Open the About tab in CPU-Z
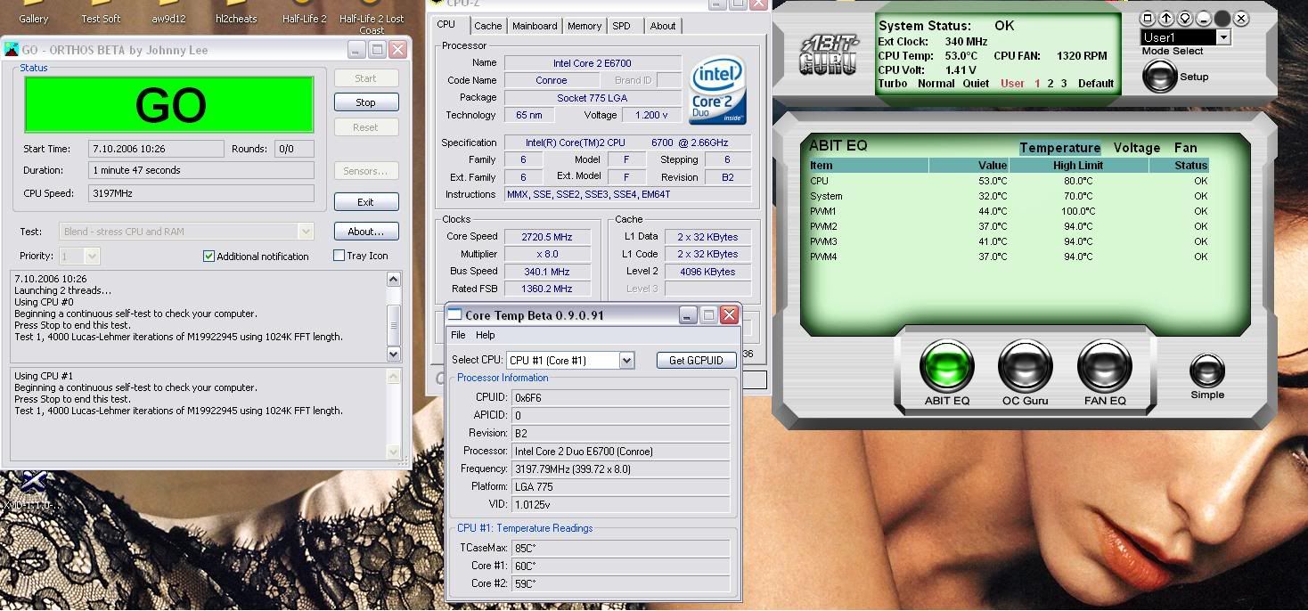The height and width of the screenshot is (611, 1308). pyautogui.click(x=662, y=26)
